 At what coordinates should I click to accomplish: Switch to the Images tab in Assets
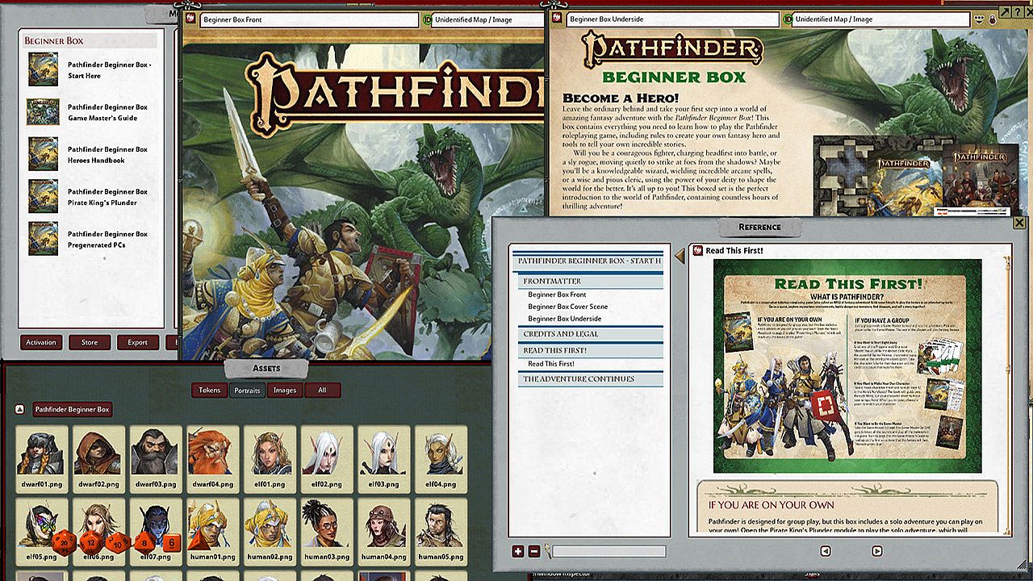coord(285,391)
